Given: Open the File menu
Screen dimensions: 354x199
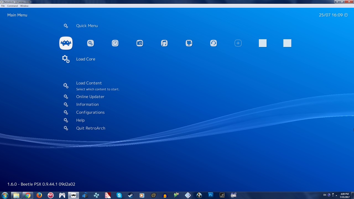Looking at the screenshot, I should pyautogui.click(x=3, y=6).
